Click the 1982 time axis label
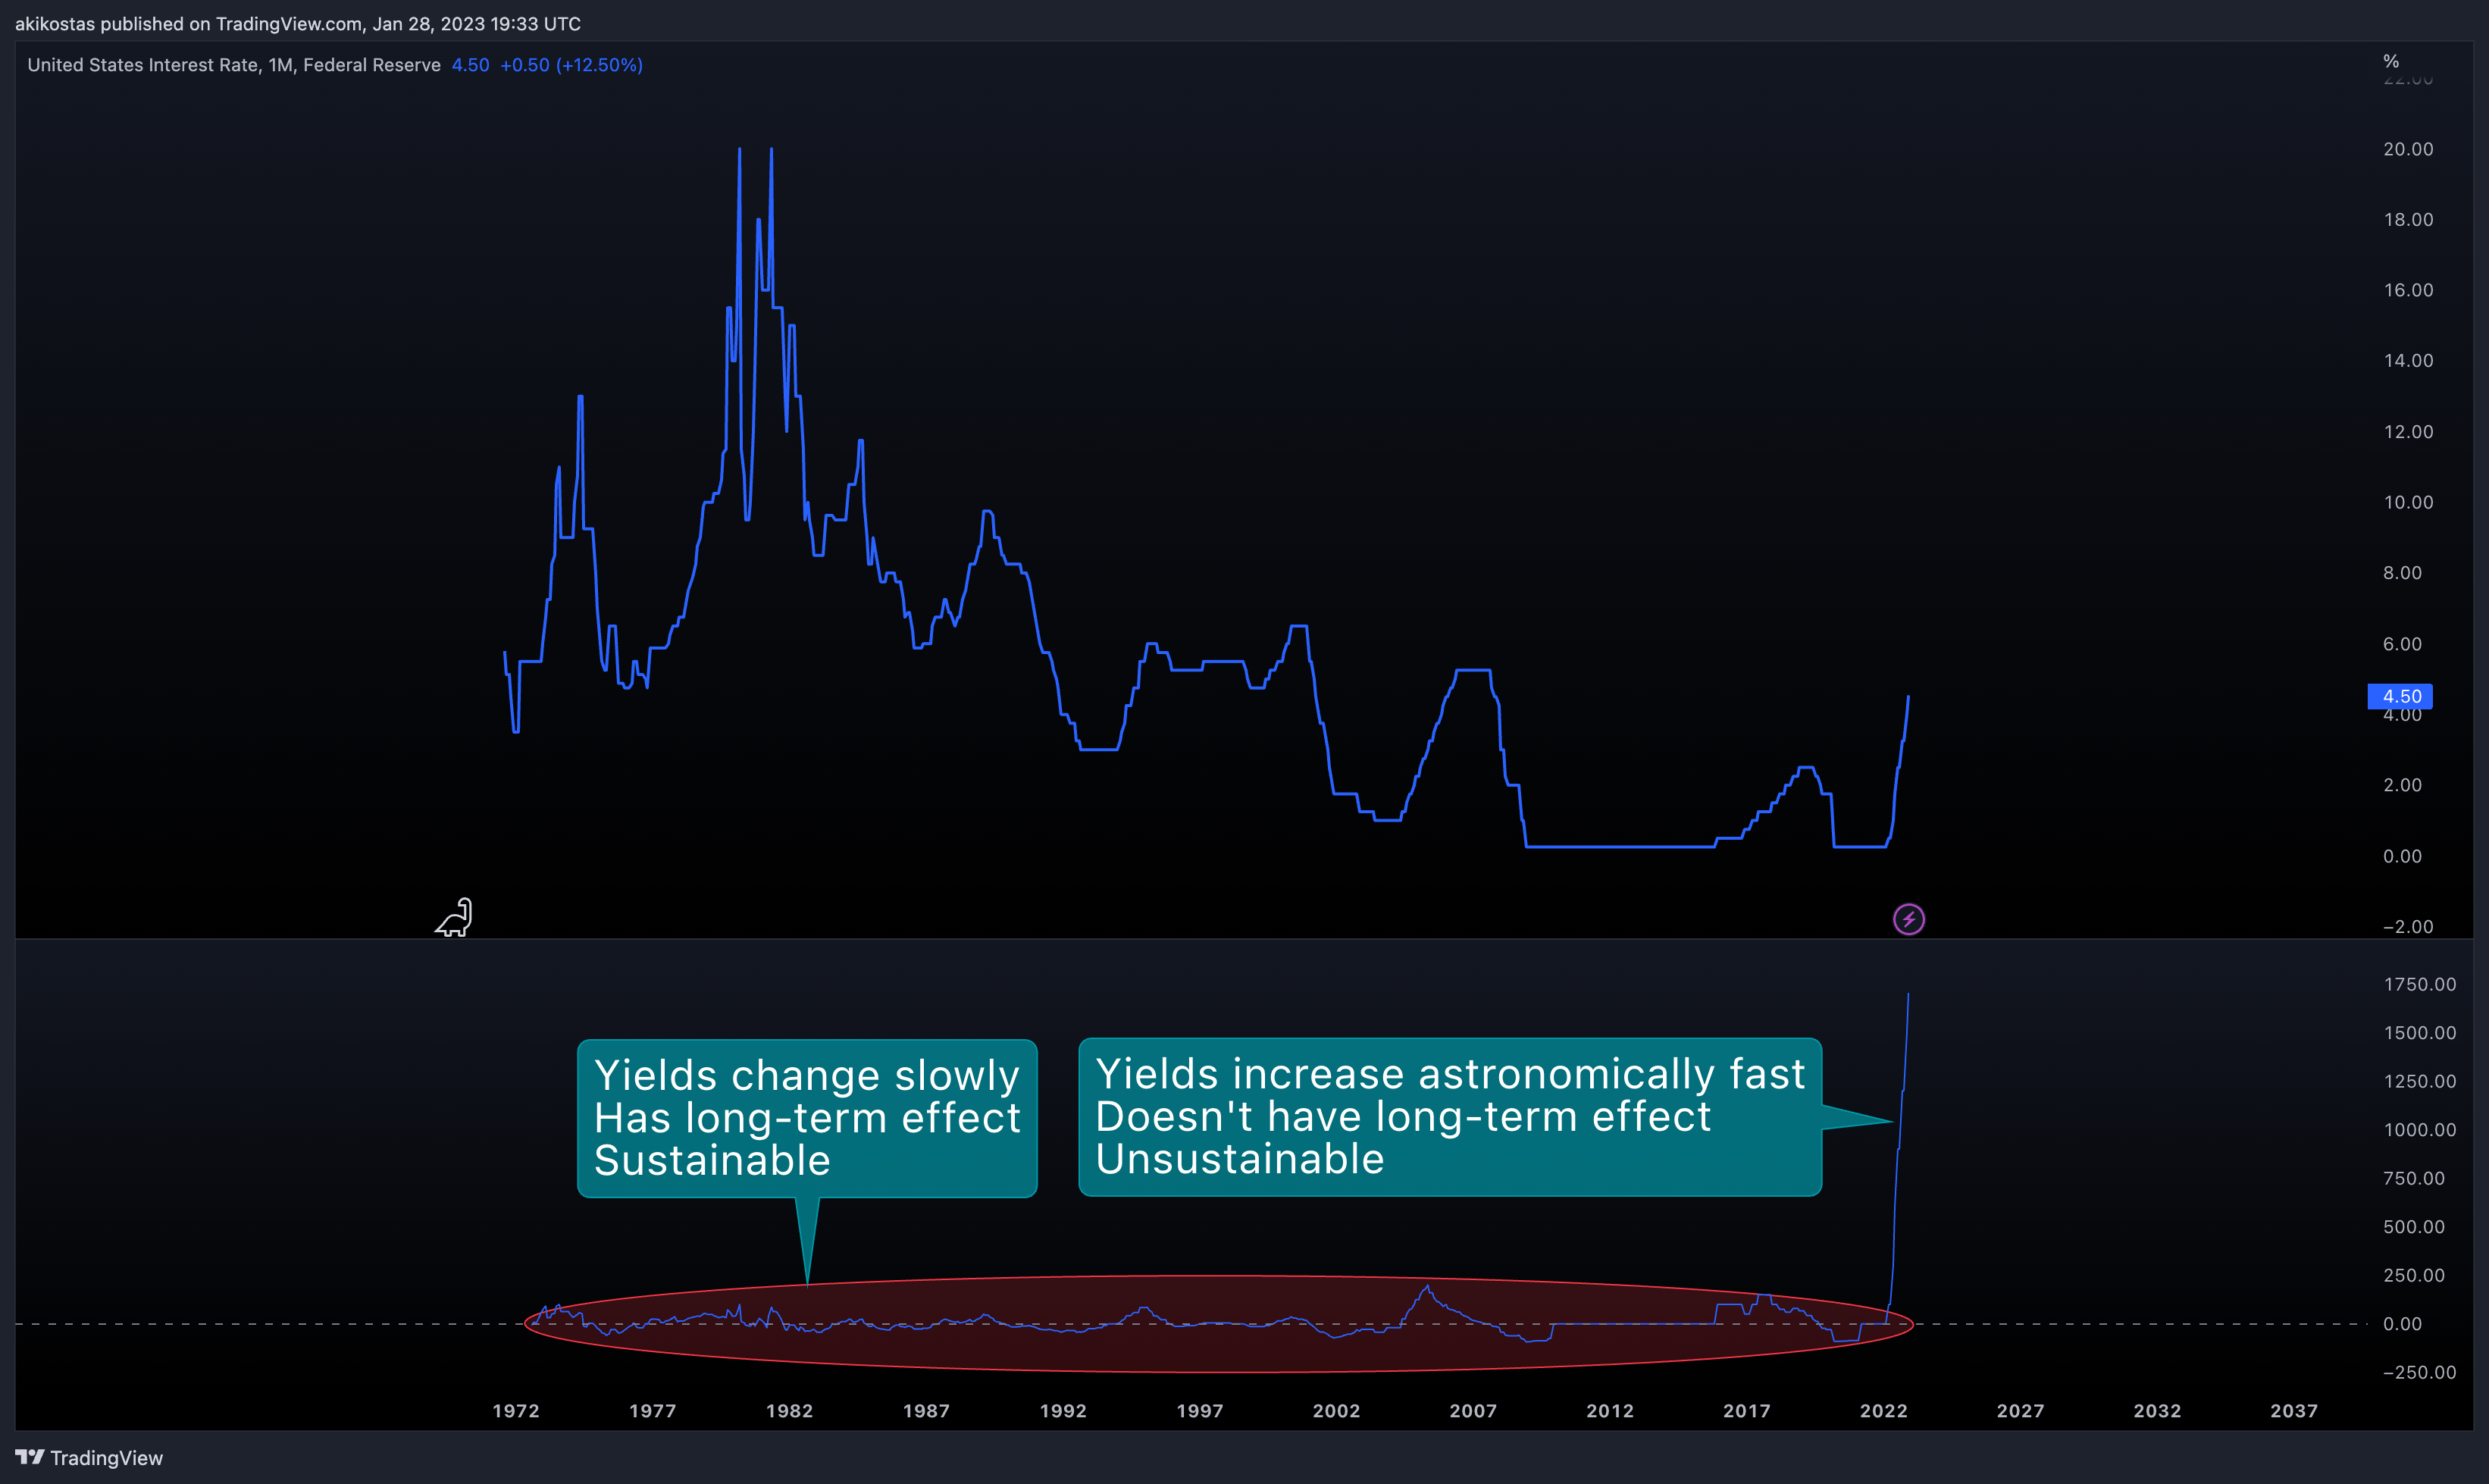 [x=790, y=1411]
